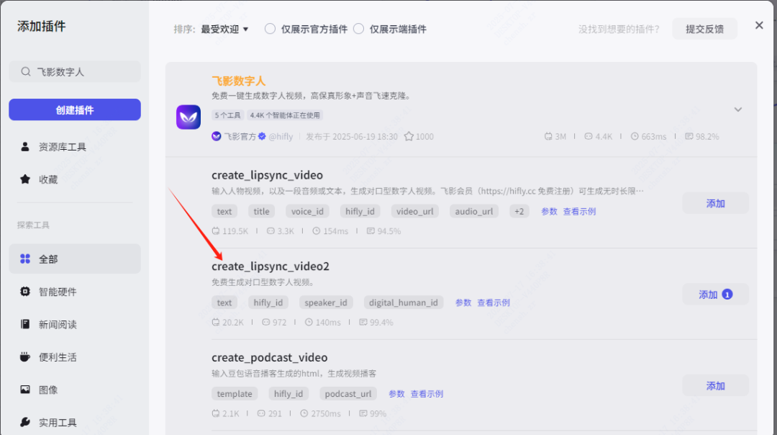Click the digital_human_id parameter tag

click(404, 302)
